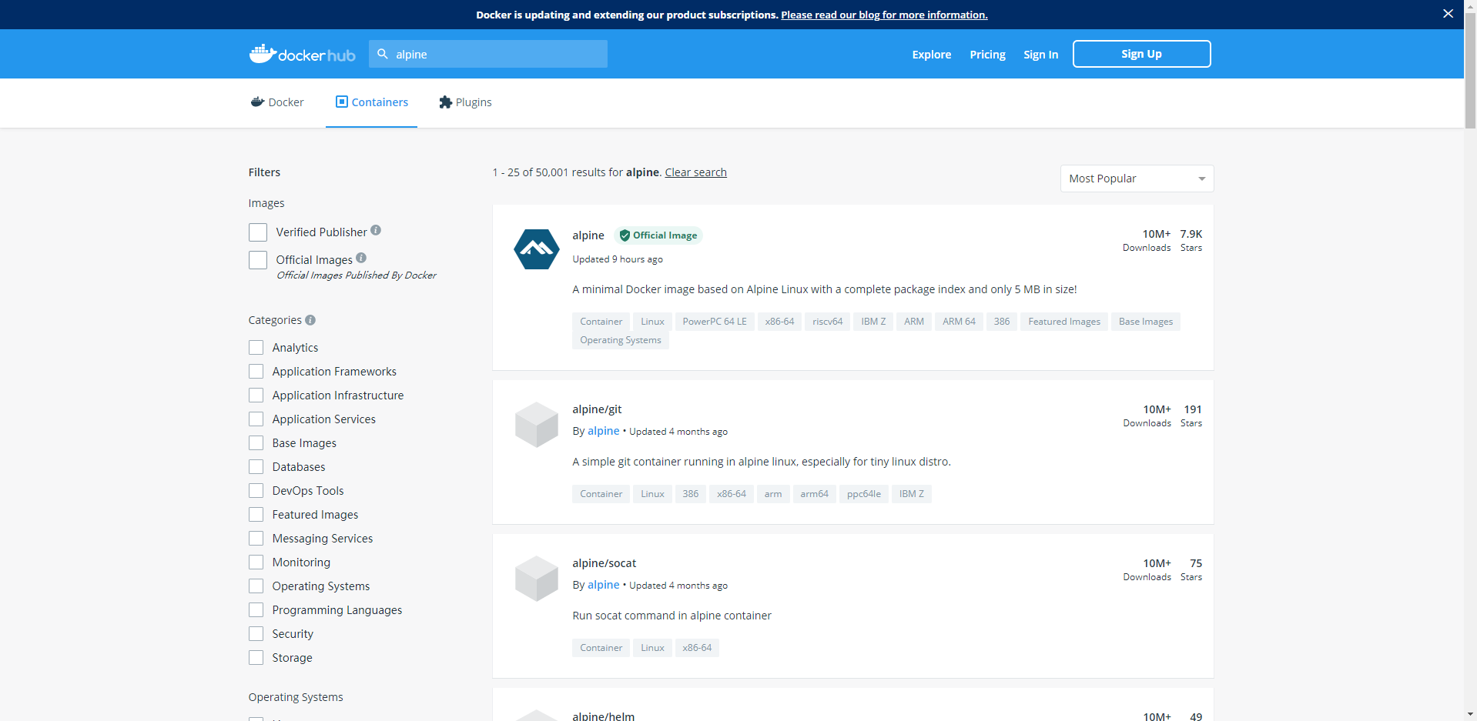Click the x86-64 tag on alpine/socat
1477x721 pixels.
pos(697,648)
